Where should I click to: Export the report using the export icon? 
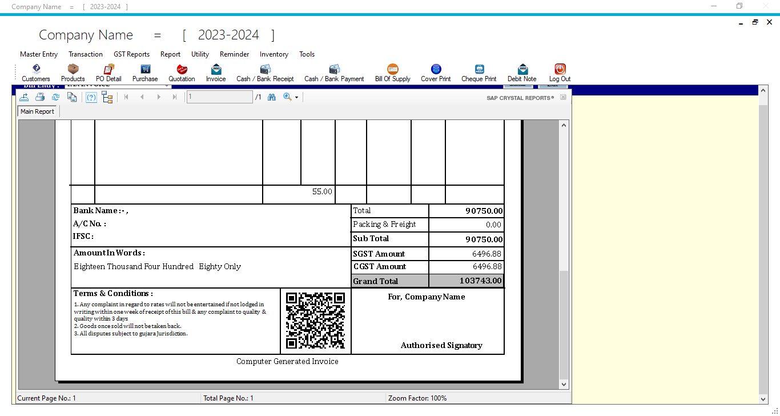tap(24, 97)
